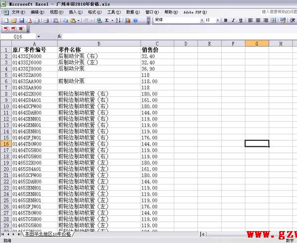The image size is (297, 243).
Task: Toggle Align Left
Action: pyautogui.click(x=250, y=20)
